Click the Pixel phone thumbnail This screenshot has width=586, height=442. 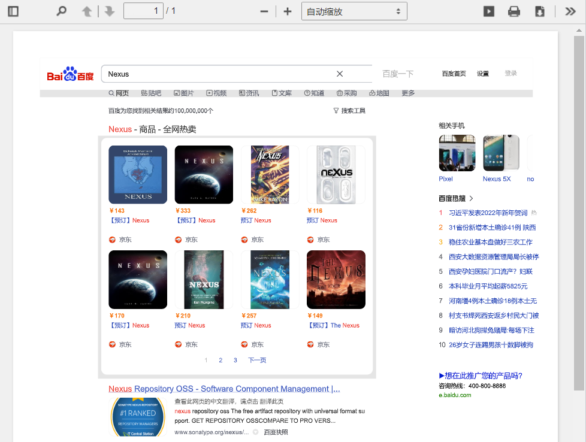pos(457,153)
